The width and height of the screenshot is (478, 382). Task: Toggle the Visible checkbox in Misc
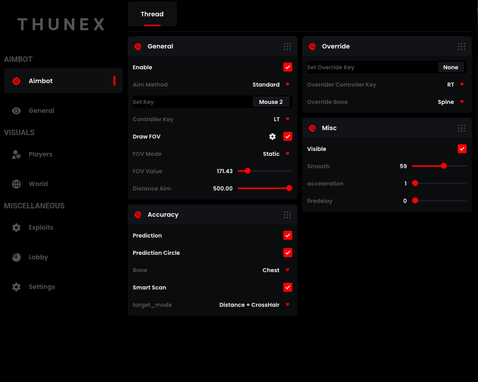(x=462, y=148)
